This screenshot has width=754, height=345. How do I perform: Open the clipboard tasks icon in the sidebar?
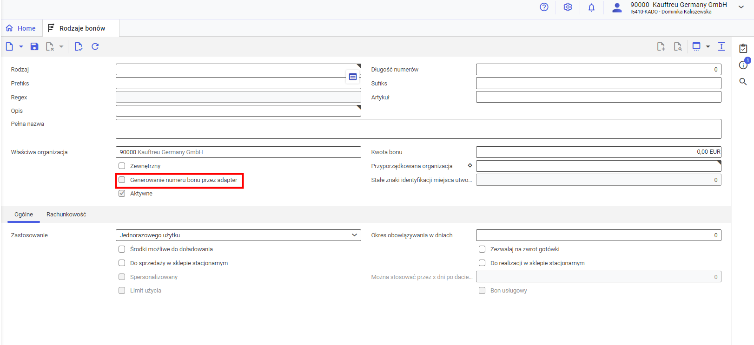pyautogui.click(x=743, y=48)
